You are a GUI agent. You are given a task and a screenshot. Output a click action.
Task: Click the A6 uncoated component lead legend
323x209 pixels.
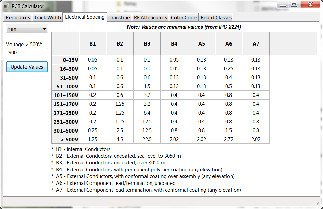coord(114,183)
